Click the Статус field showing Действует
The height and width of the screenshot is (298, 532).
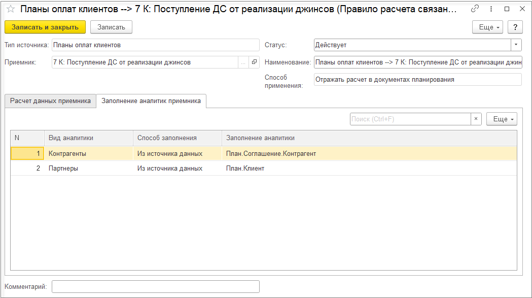412,45
